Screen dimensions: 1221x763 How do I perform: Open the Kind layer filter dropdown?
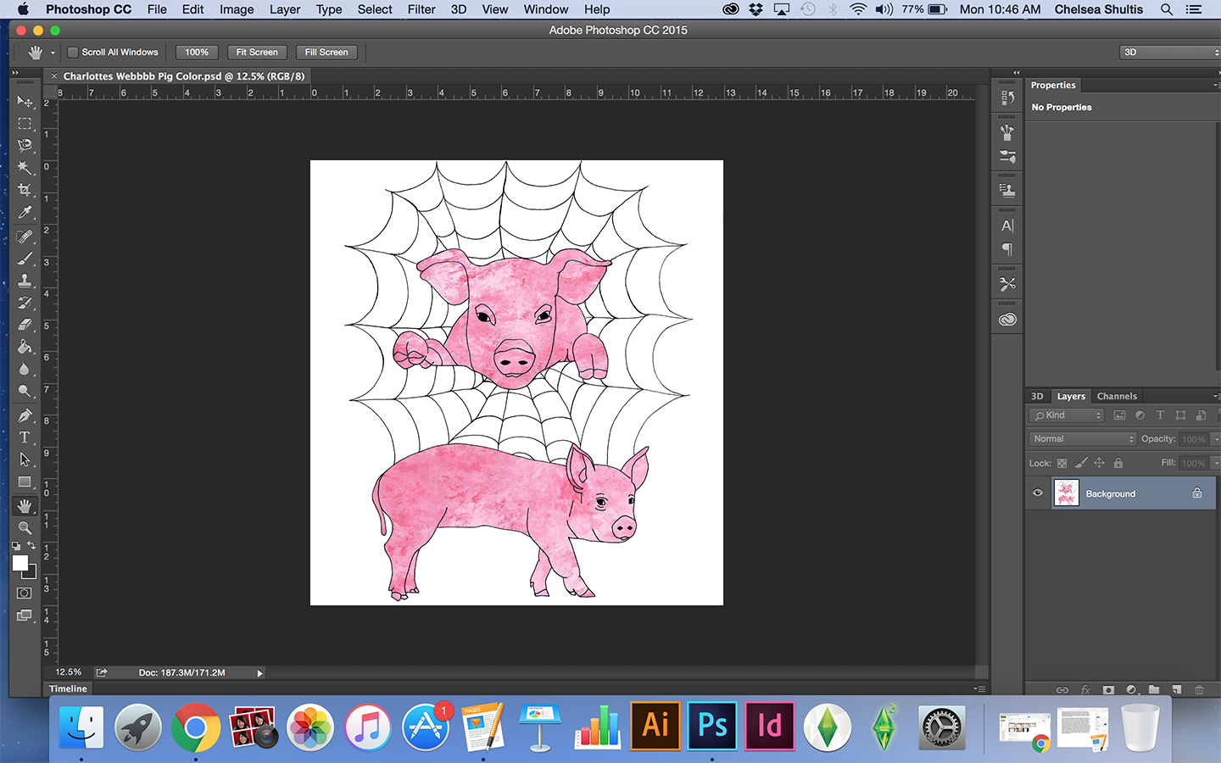pyautogui.click(x=1067, y=415)
